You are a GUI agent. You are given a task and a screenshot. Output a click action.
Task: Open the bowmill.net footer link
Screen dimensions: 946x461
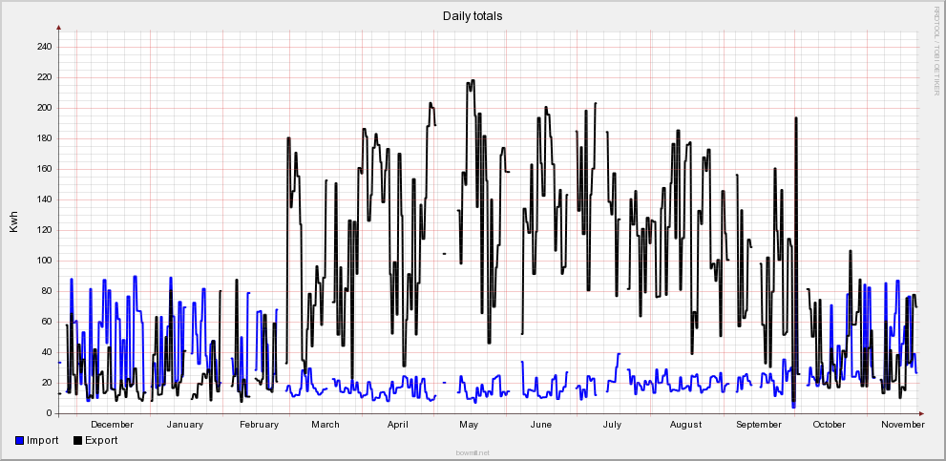[473, 453]
